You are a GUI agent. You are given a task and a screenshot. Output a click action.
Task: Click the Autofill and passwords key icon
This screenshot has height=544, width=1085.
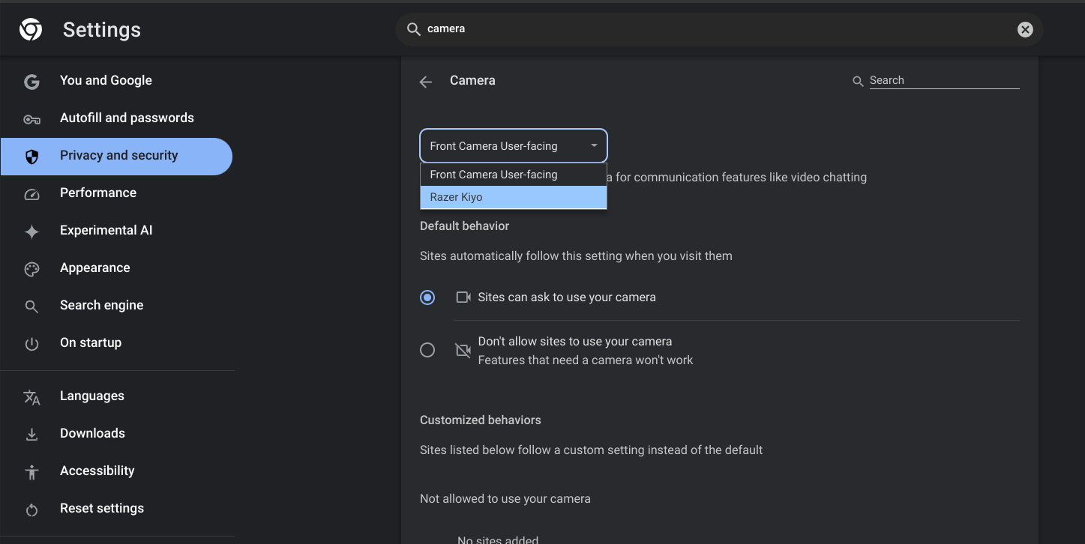[x=31, y=119]
